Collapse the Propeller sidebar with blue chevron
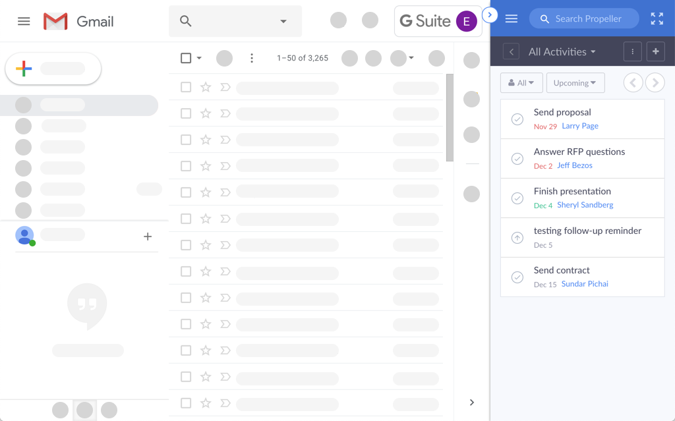675x421 pixels. click(x=490, y=14)
